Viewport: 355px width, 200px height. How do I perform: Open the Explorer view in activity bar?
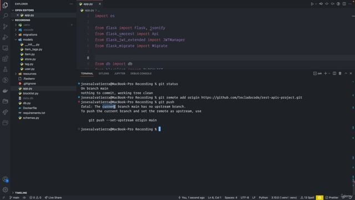point(5,5)
